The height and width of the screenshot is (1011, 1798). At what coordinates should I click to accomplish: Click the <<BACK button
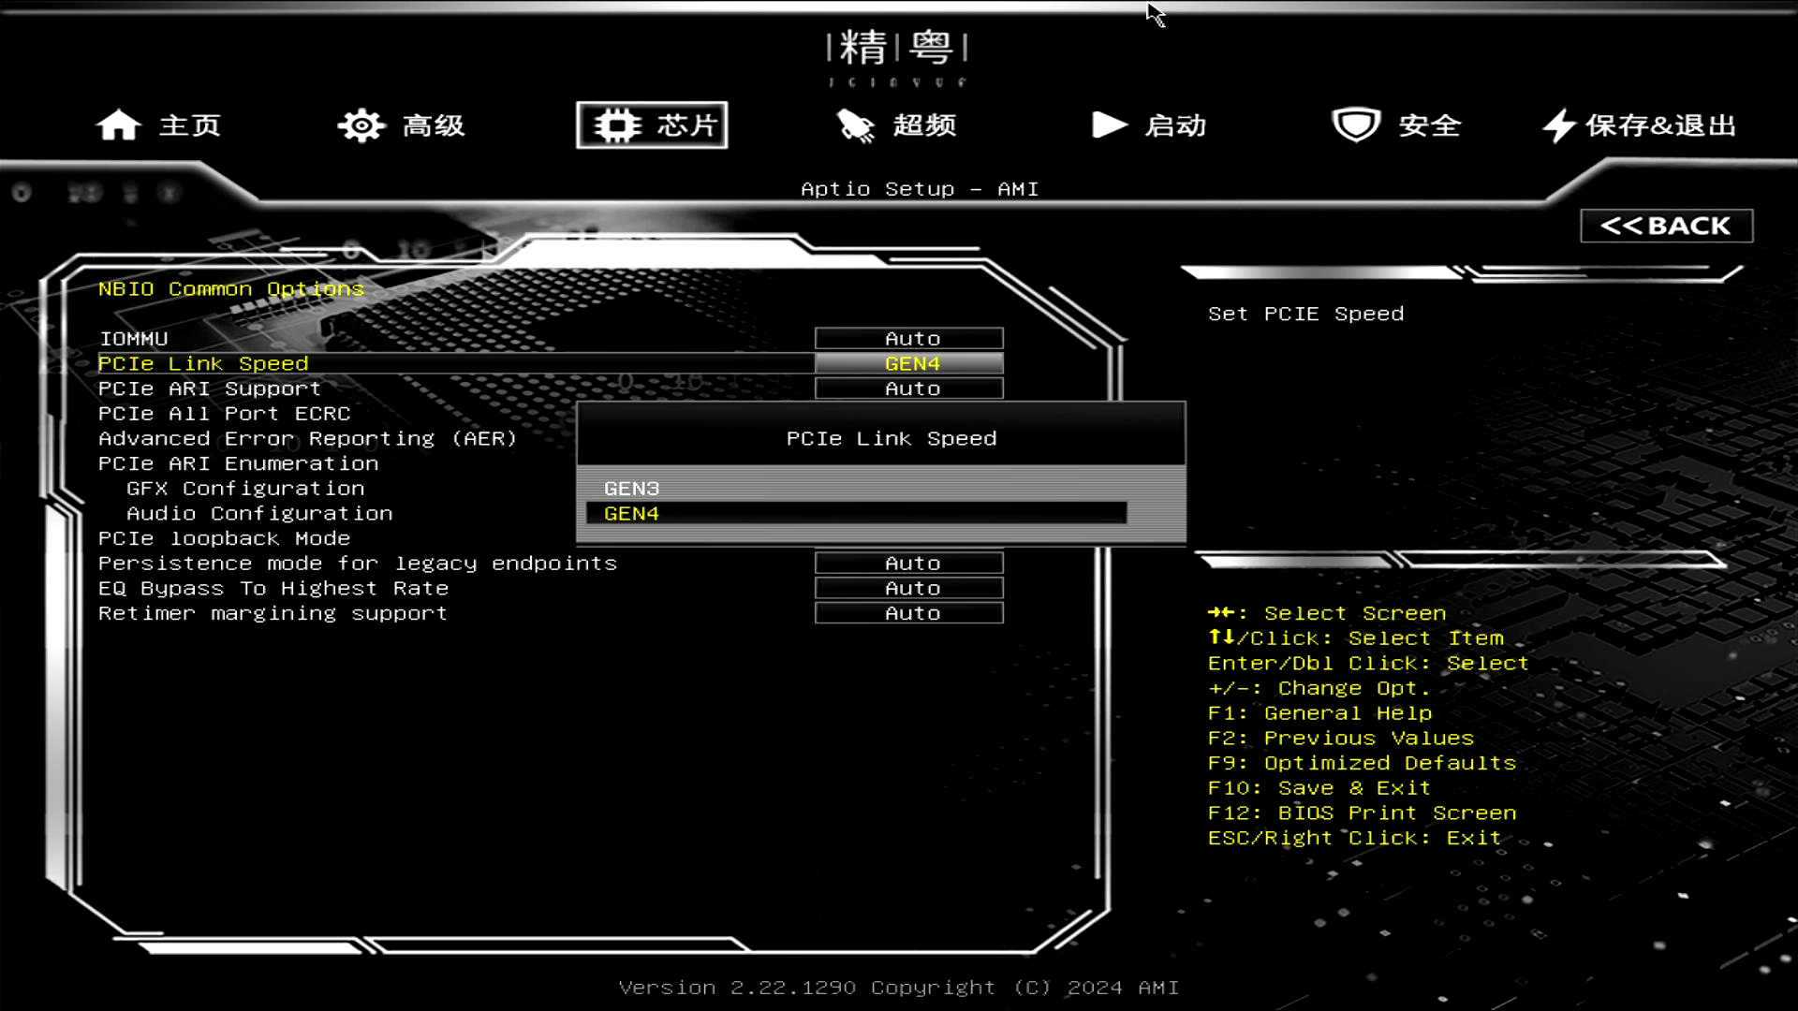coord(1666,226)
